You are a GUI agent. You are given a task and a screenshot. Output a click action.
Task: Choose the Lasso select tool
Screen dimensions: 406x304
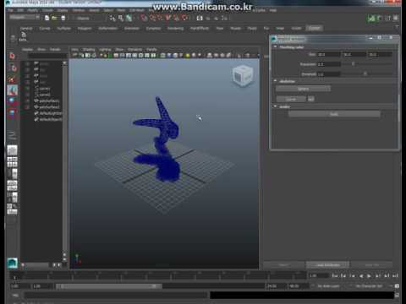click(x=13, y=68)
